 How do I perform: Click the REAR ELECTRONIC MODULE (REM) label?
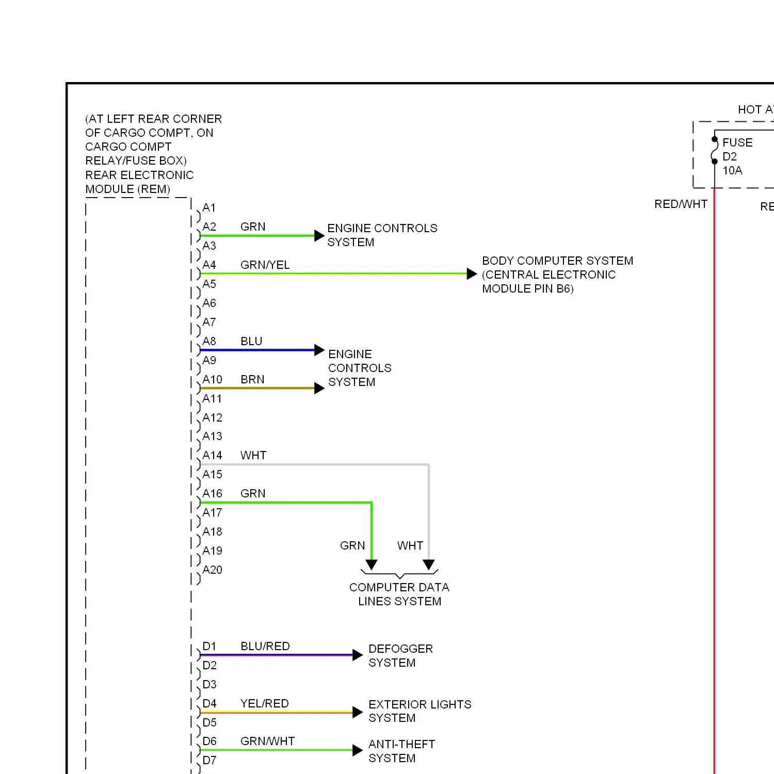click(x=139, y=182)
